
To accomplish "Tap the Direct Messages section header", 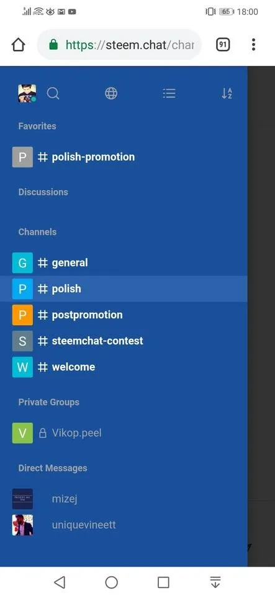I will 53,468.
